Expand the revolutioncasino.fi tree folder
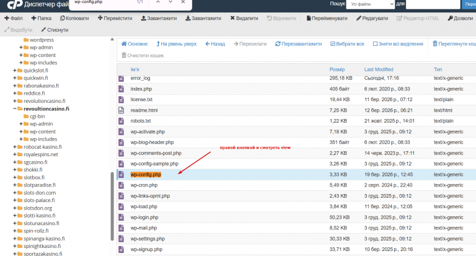The image size is (476, 256). click(x=15, y=101)
